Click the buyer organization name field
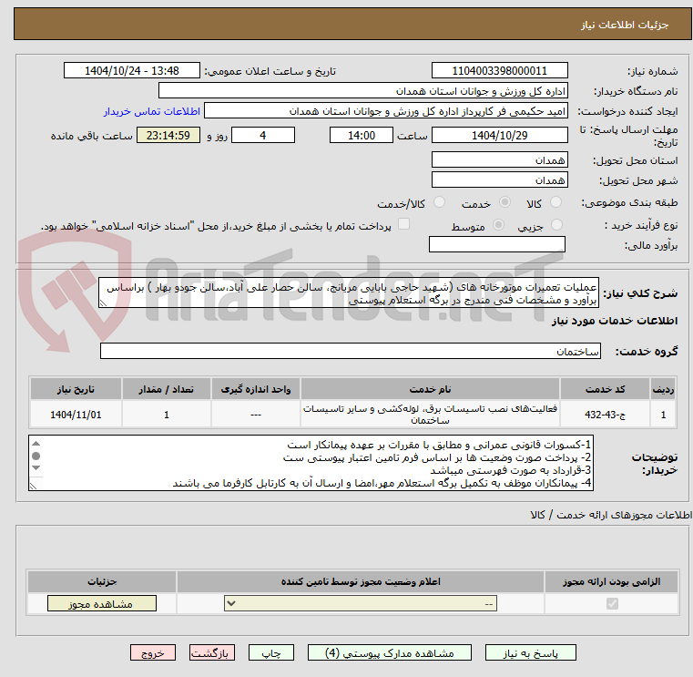The image size is (693, 677). click(x=362, y=91)
